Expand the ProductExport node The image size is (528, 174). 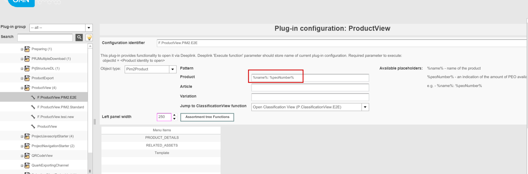click(22, 78)
